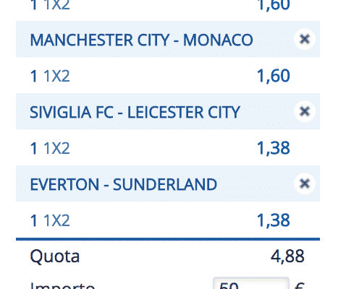The width and height of the screenshot is (346, 289).
Task: Click the blue divider line above Quota
Action: pyautogui.click(x=168, y=239)
